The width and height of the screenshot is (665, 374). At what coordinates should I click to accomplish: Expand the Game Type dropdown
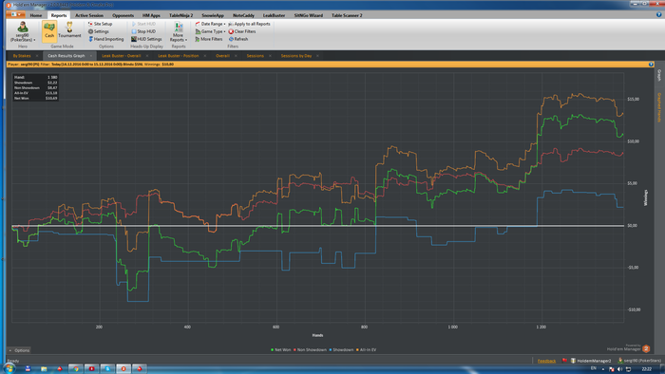click(210, 31)
